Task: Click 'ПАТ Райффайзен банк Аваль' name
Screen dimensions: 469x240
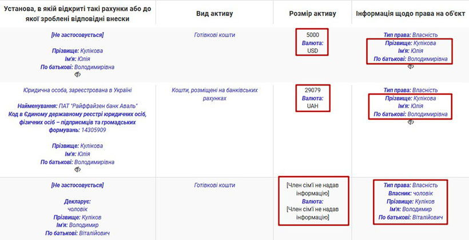Action: pos(97,106)
